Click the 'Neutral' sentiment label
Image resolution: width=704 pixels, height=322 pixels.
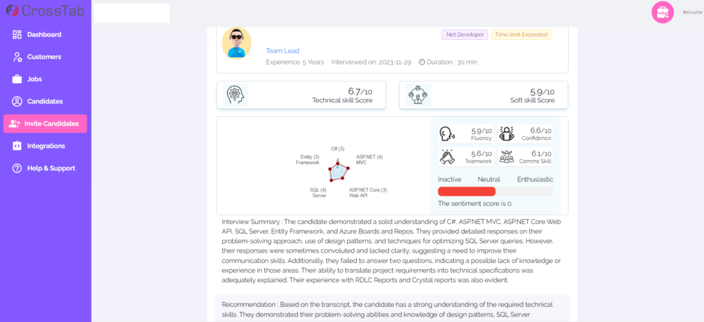click(x=489, y=179)
